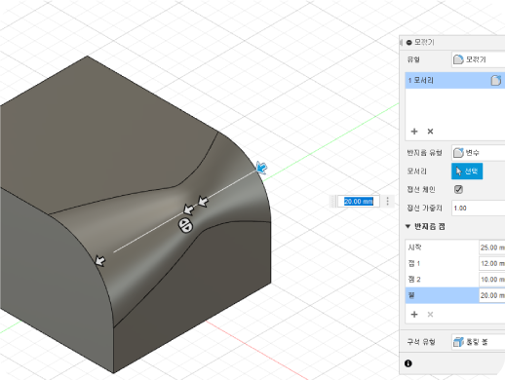
Task: Collapse the 반지름 점 section
Action: coord(408,226)
